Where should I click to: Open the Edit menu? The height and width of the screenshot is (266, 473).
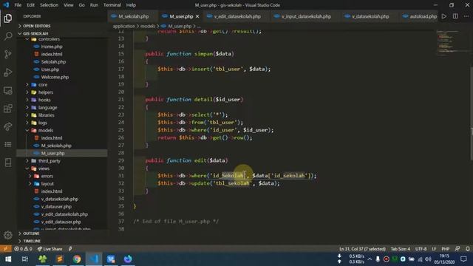pyautogui.click(x=30, y=5)
